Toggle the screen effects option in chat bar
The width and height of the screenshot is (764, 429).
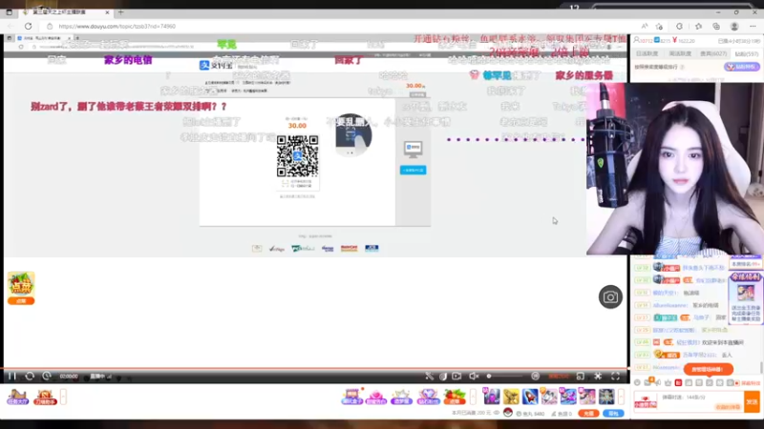point(748,383)
